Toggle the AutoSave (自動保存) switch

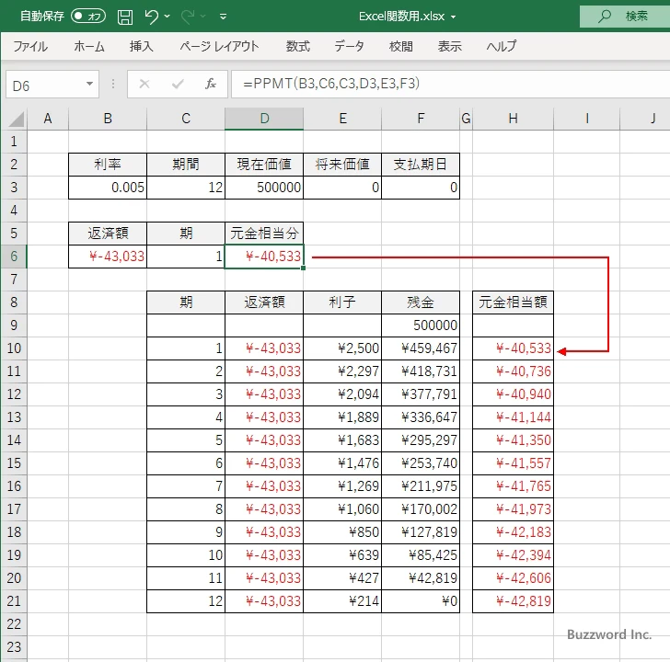(x=88, y=17)
